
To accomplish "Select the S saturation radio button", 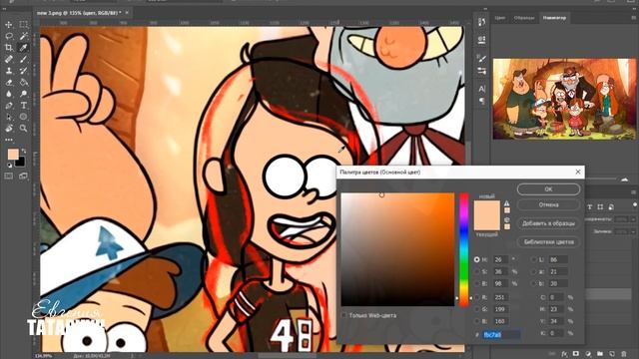I will 477,271.
